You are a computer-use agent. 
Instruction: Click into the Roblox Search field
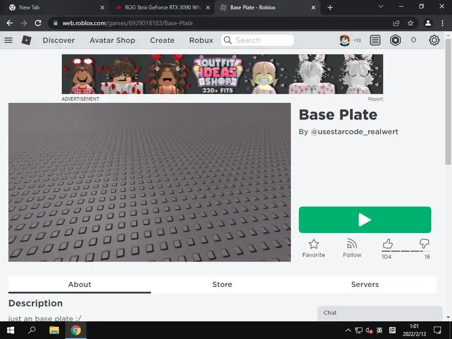(x=257, y=40)
